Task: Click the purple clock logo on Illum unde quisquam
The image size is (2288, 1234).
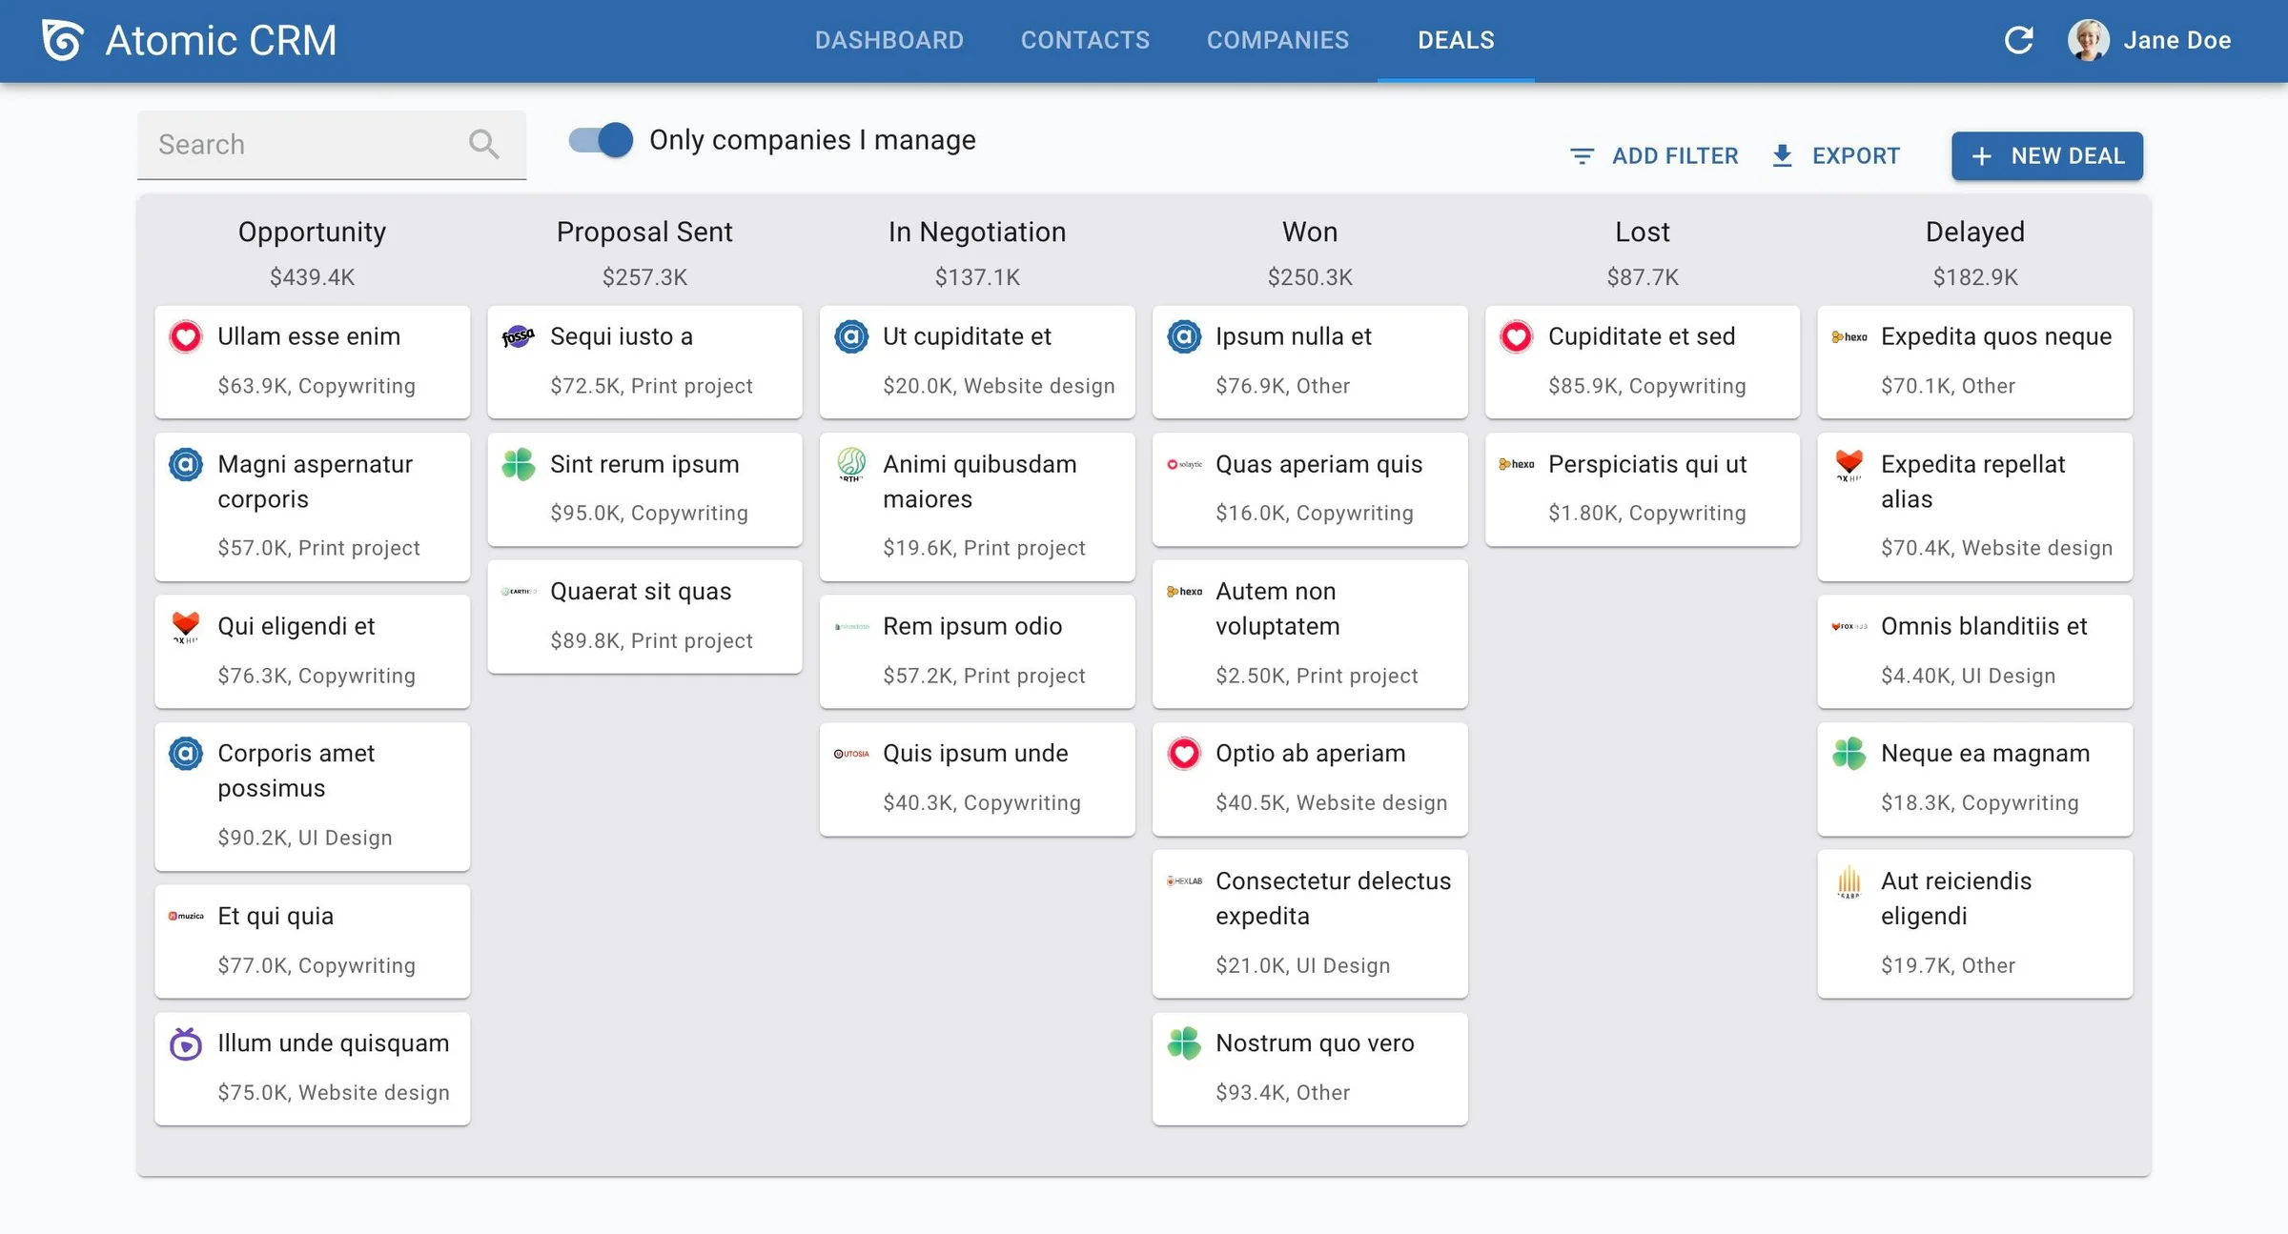Action: coord(186,1043)
